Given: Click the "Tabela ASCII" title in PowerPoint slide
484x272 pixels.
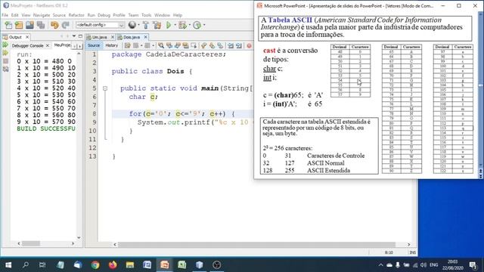Looking at the screenshot, I should click(x=290, y=20).
